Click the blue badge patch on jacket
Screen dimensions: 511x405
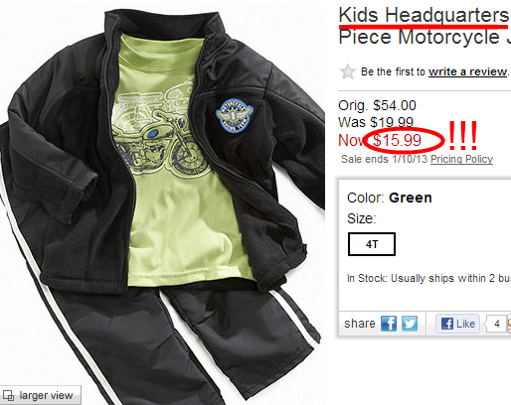tap(235, 115)
